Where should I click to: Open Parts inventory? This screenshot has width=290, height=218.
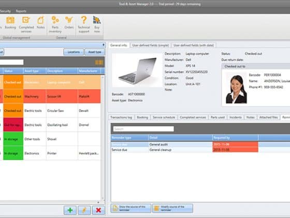[55, 24]
